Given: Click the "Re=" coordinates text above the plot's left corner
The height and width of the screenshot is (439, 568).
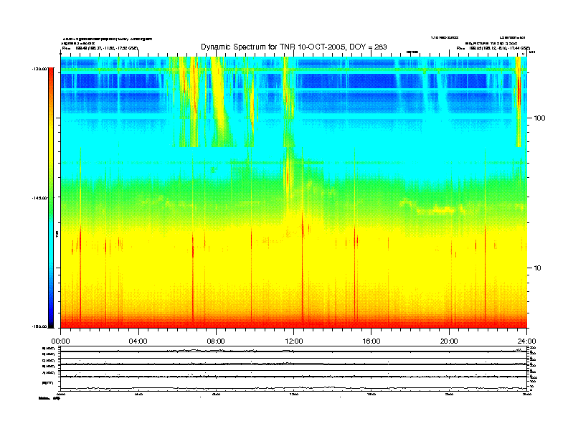Looking at the screenshot, I should pyautogui.click(x=100, y=48).
